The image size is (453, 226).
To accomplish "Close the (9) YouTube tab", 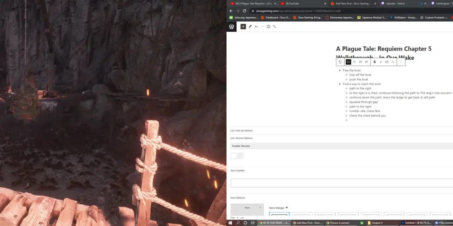I will pyautogui.click(x=325, y=3).
